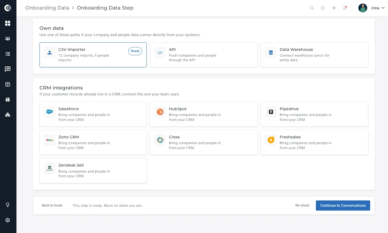Screen dimensions: 388x233
Task: Open the conversations chat icon in sidebar
Action: tap(8, 69)
